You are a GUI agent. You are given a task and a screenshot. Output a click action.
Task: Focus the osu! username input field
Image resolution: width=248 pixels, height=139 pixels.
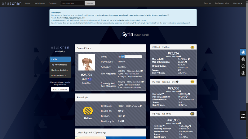pyautogui.click(x=72, y=3)
